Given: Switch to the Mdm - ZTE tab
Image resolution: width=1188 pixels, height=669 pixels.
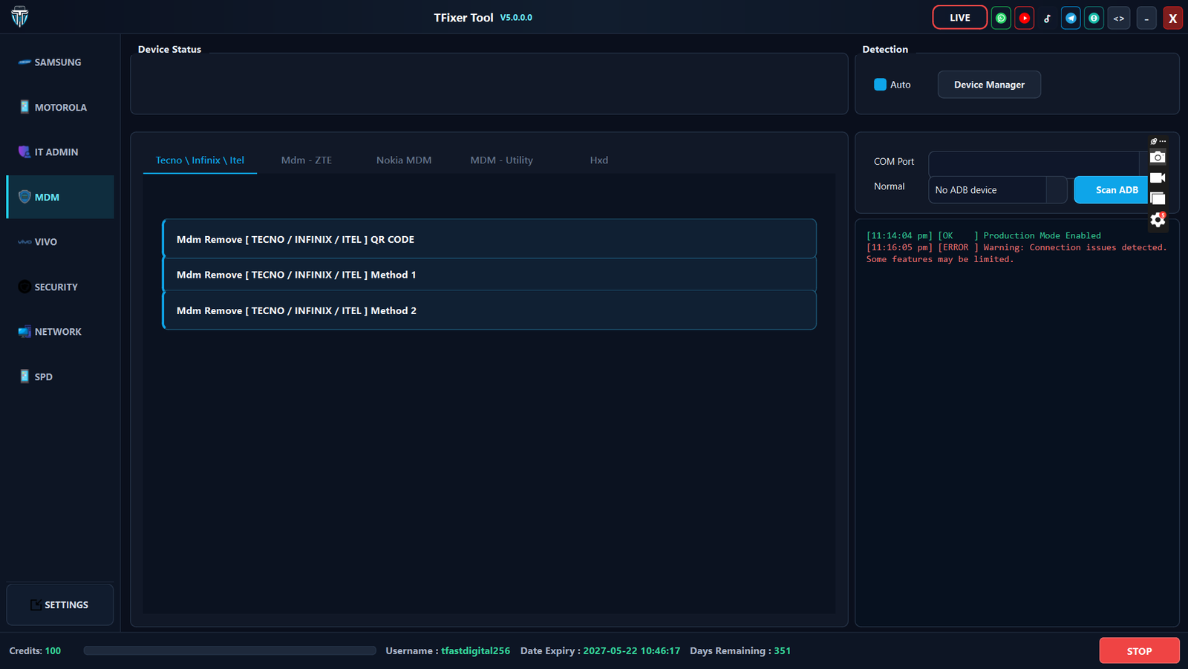Looking at the screenshot, I should click(307, 160).
